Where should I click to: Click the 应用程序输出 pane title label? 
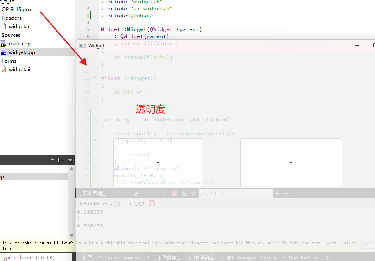[x=92, y=193]
